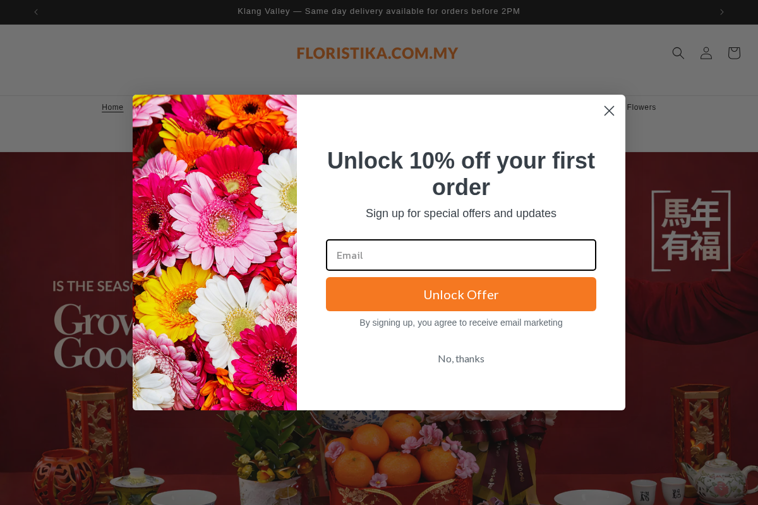Open the Home navigation link
Screen dimensions: 758x505
112,107
